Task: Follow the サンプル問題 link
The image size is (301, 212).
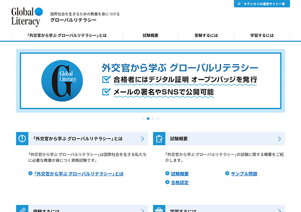Action: (244, 174)
